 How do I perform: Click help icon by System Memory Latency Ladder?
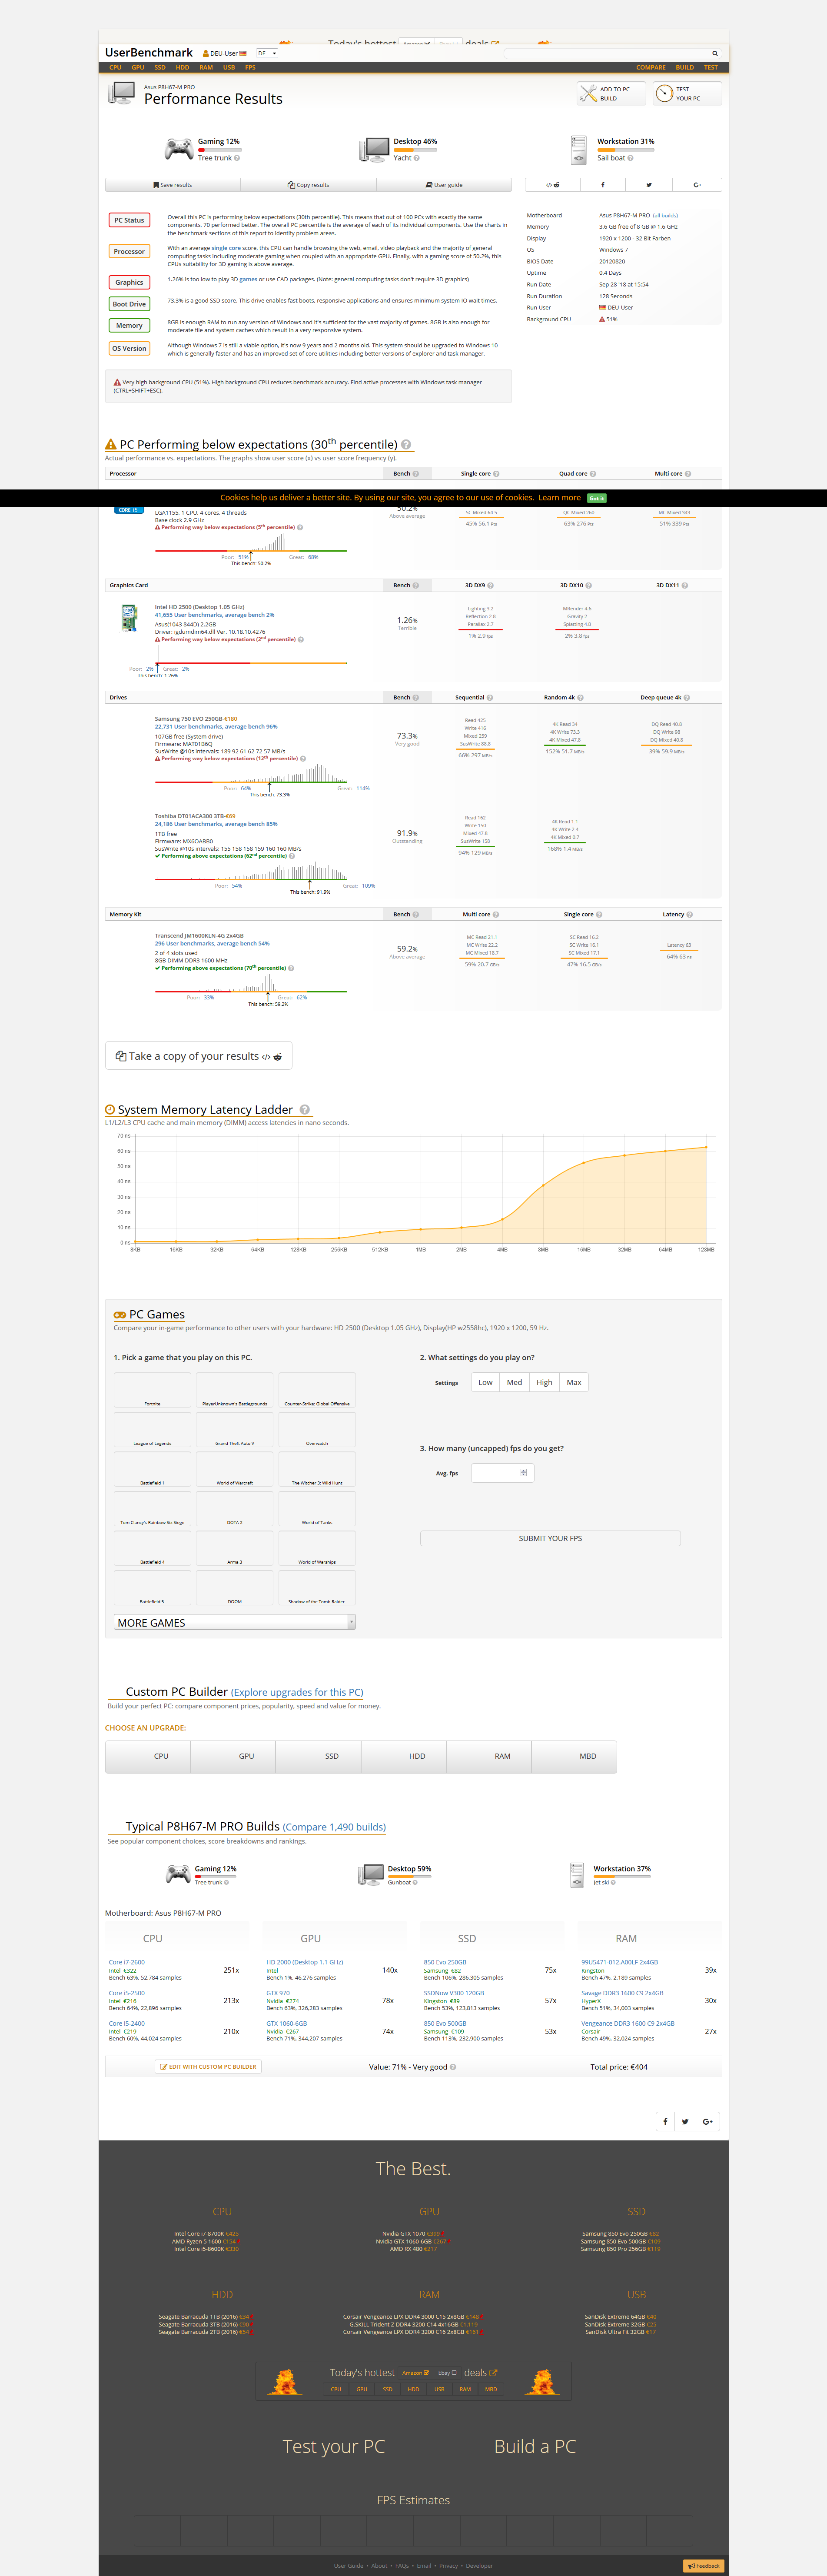pos(305,1110)
